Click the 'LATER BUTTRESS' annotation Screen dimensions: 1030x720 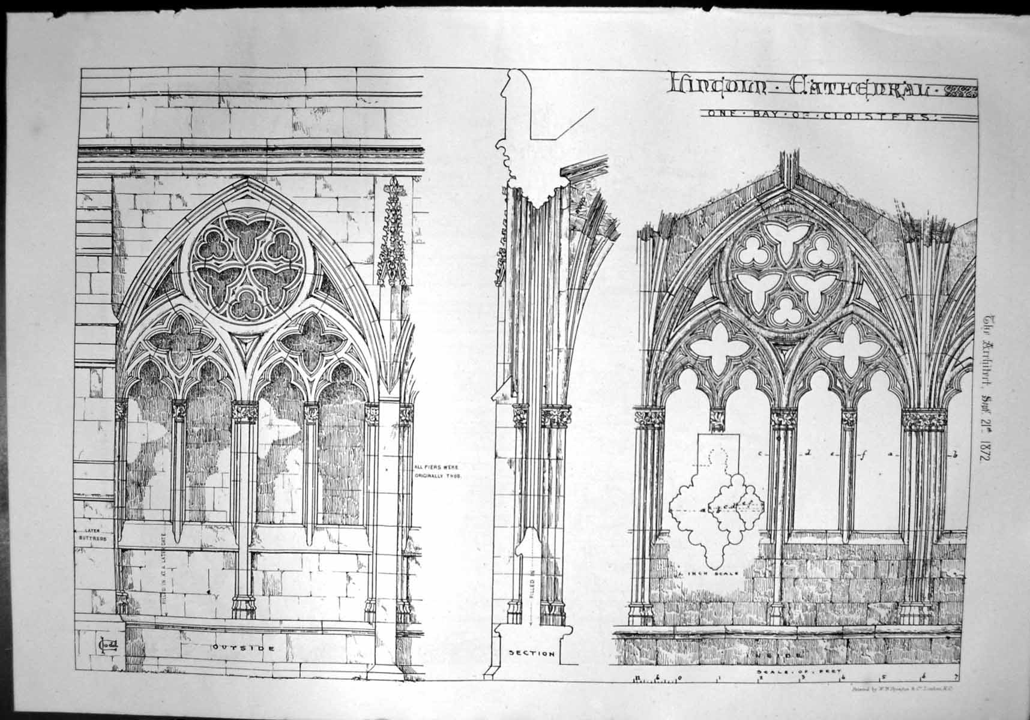[92, 535]
